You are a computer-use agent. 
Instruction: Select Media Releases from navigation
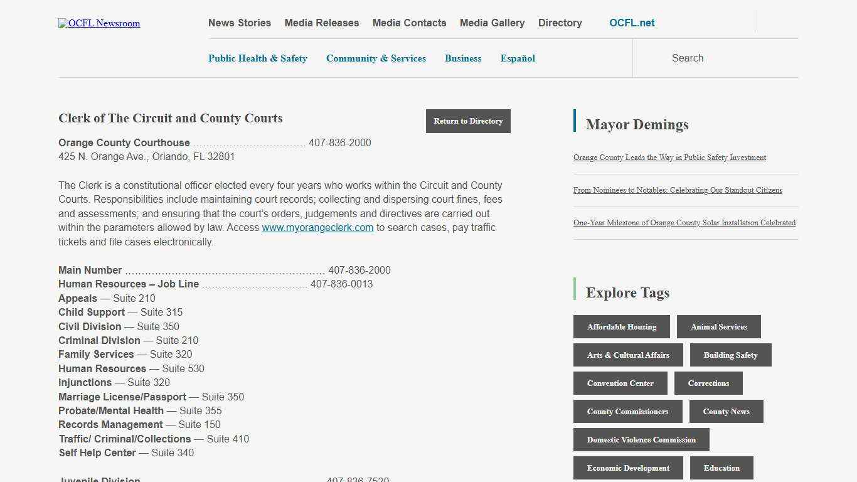pyautogui.click(x=321, y=23)
